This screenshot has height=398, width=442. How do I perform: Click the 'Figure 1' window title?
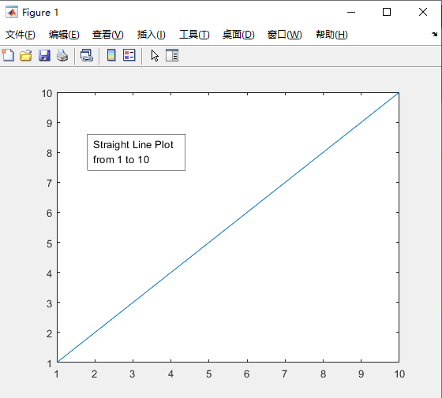(40, 13)
